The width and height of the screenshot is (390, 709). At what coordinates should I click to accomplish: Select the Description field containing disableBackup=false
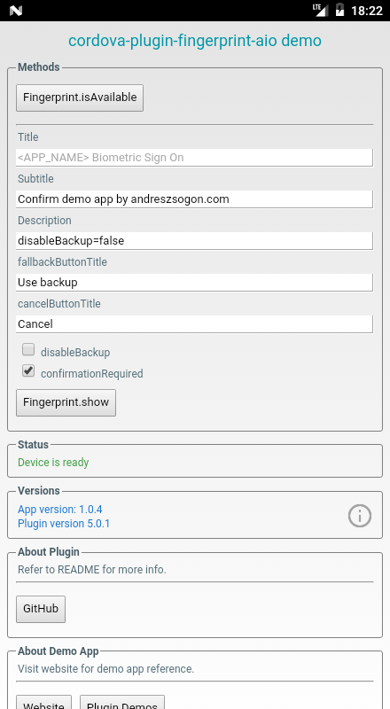click(194, 241)
